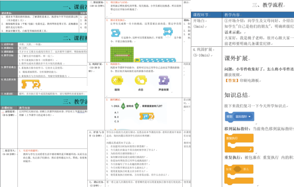The width and height of the screenshot is (294, 187).
Task: Click the orange 【答案】 answer label
Action: coord(232,81)
